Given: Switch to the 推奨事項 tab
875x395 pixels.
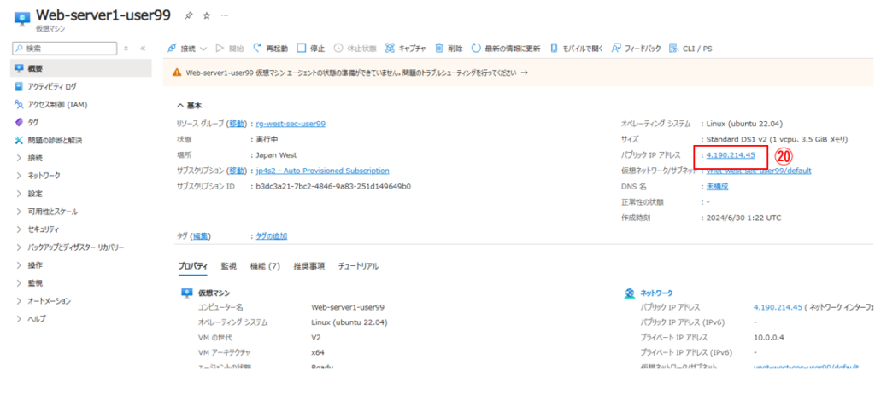Looking at the screenshot, I should pos(309,266).
